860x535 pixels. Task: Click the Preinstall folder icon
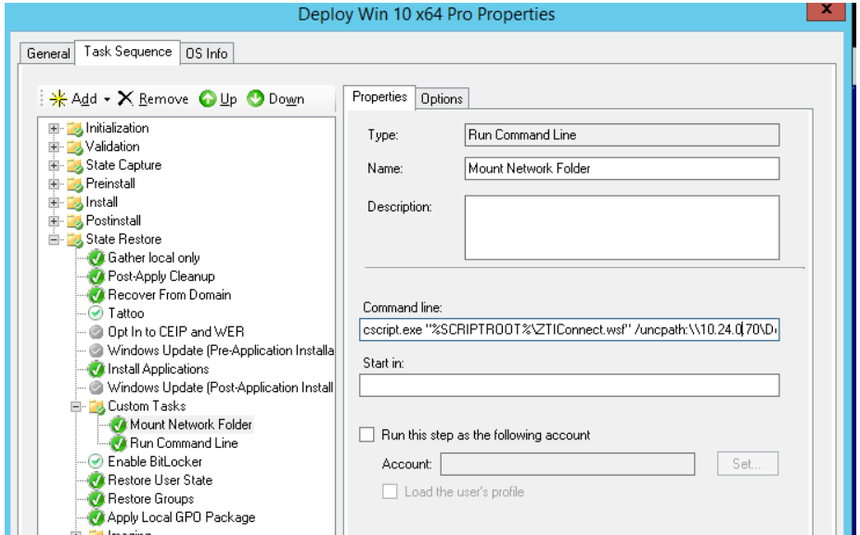[74, 185]
